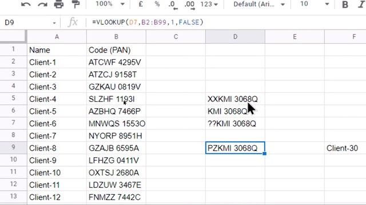
Task: Click the fill handle of cell D9
Action: coord(264,153)
